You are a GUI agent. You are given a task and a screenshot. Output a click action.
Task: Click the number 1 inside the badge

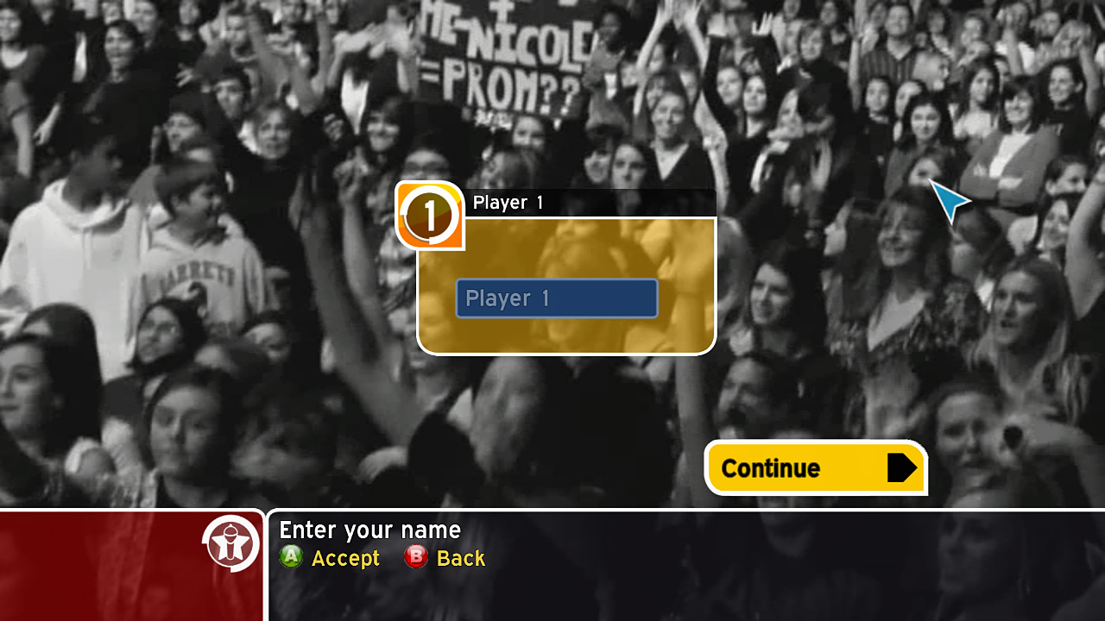coord(429,216)
